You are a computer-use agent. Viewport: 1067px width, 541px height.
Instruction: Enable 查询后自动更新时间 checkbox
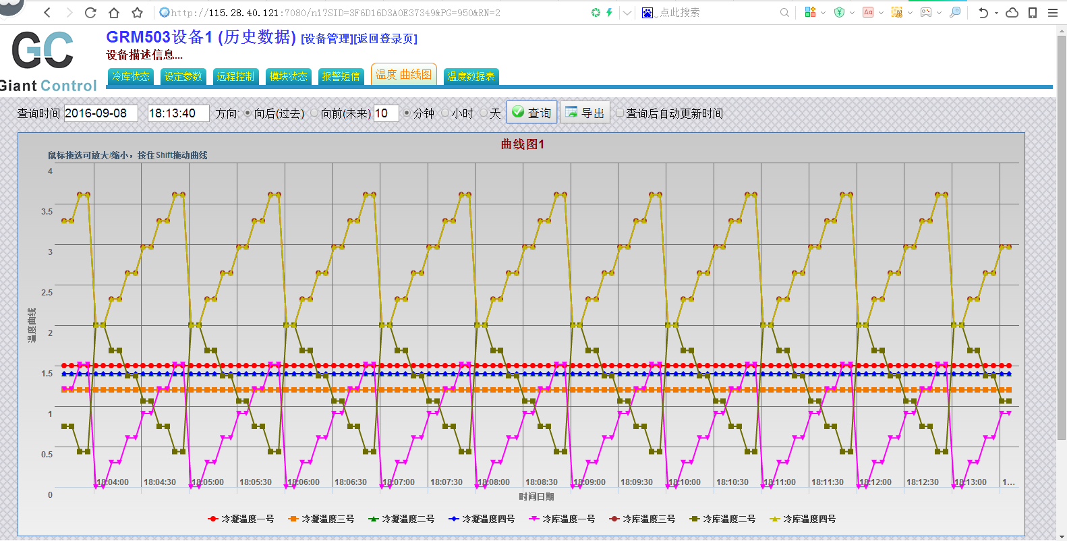click(x=620, y=113)
